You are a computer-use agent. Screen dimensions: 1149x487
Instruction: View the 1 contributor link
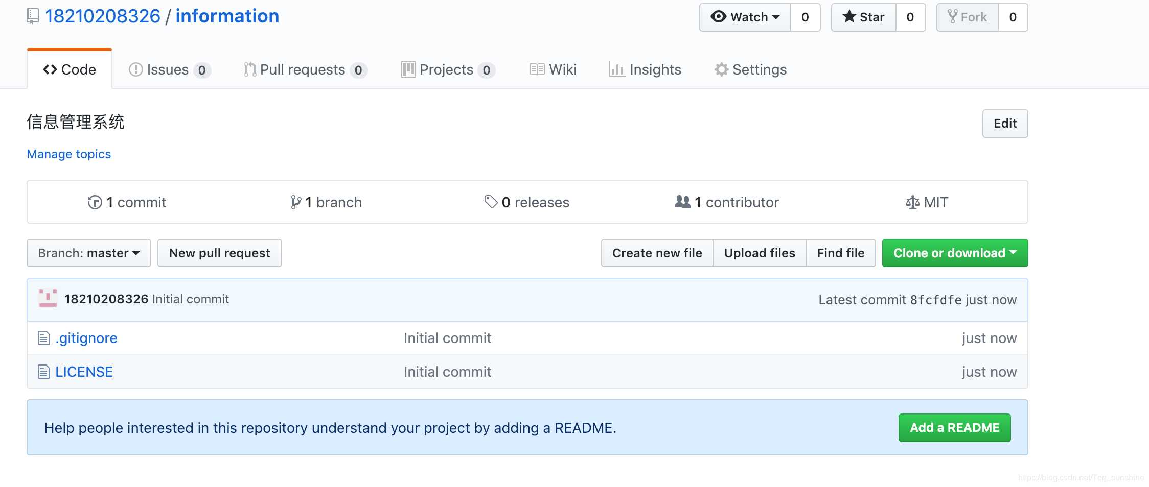(727, 202)
